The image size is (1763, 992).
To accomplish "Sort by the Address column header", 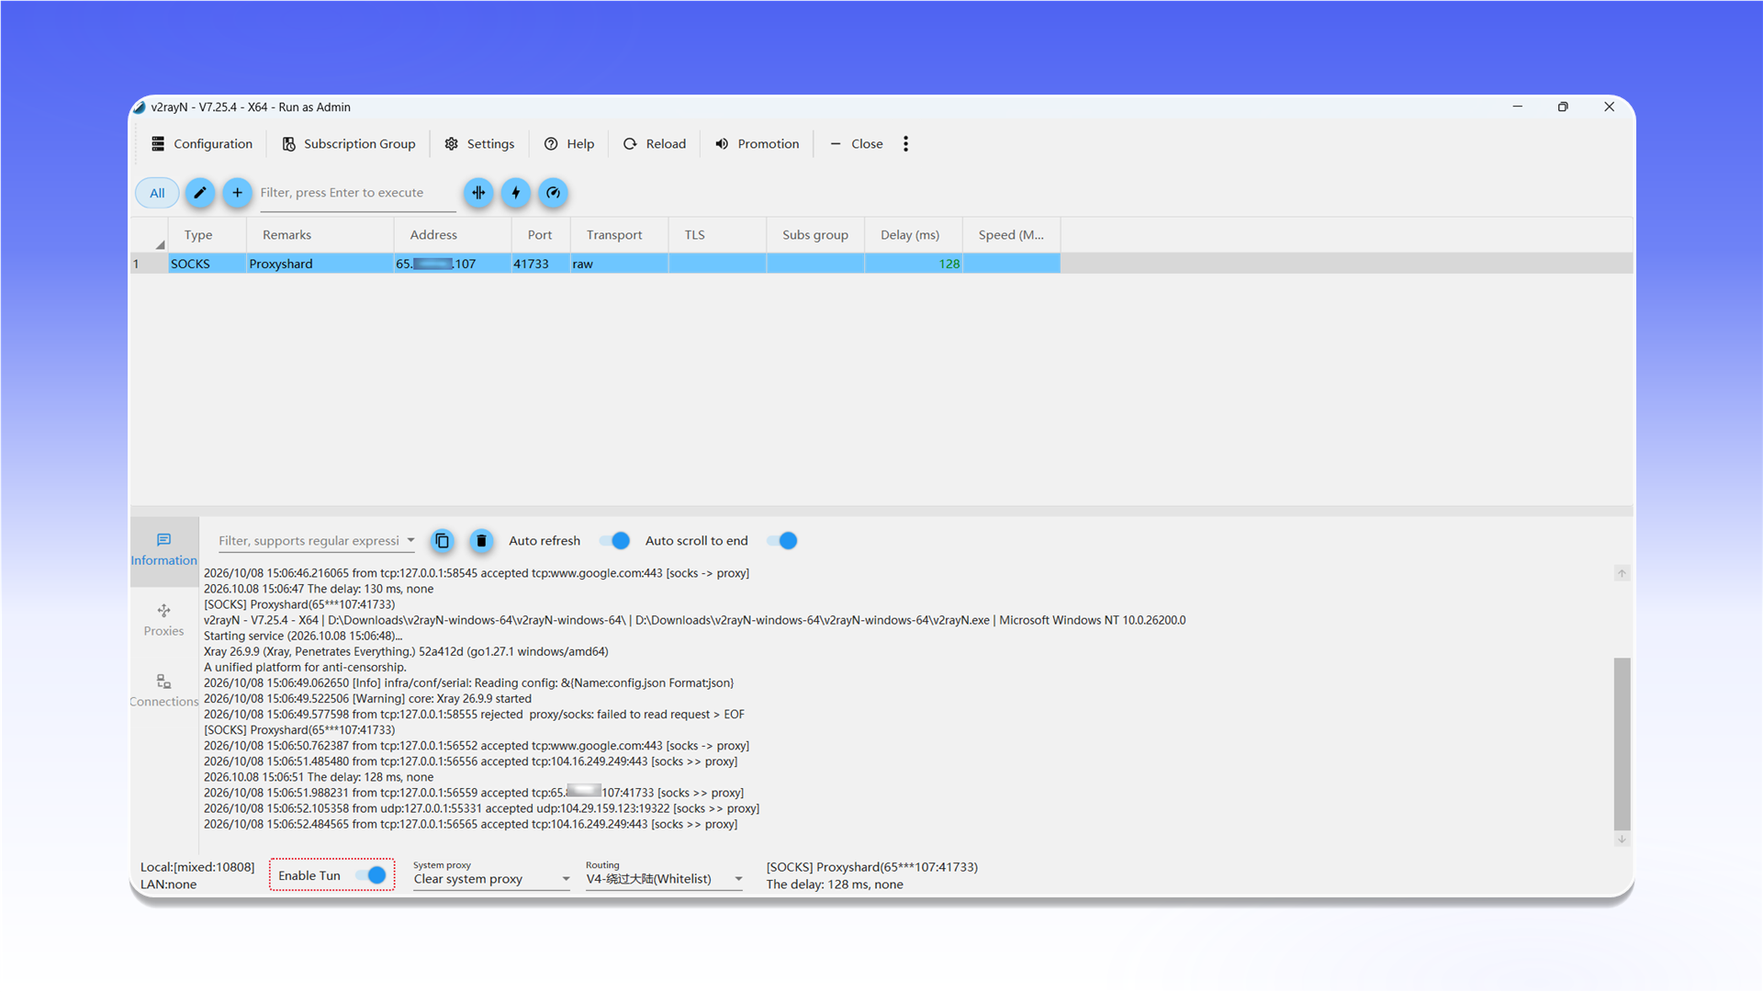I will [452, 235].
